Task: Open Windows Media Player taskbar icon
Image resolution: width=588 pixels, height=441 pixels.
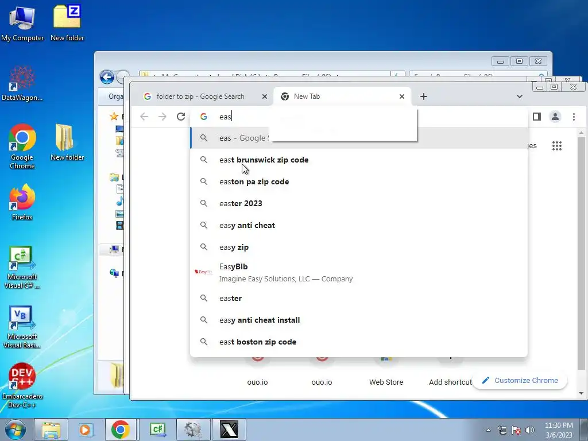Action: pos(85,430)
